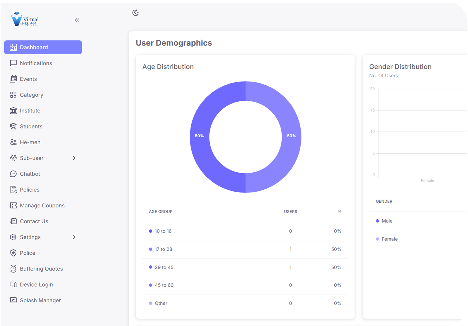Screen dimensions: 468x326
Task: Open Students via graduation cap icon
Action: pos(13,126)
